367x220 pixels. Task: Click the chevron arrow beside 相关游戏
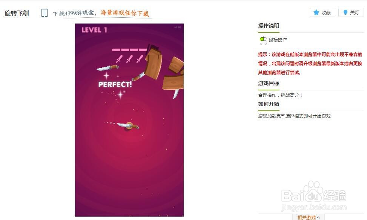point(318,218)
